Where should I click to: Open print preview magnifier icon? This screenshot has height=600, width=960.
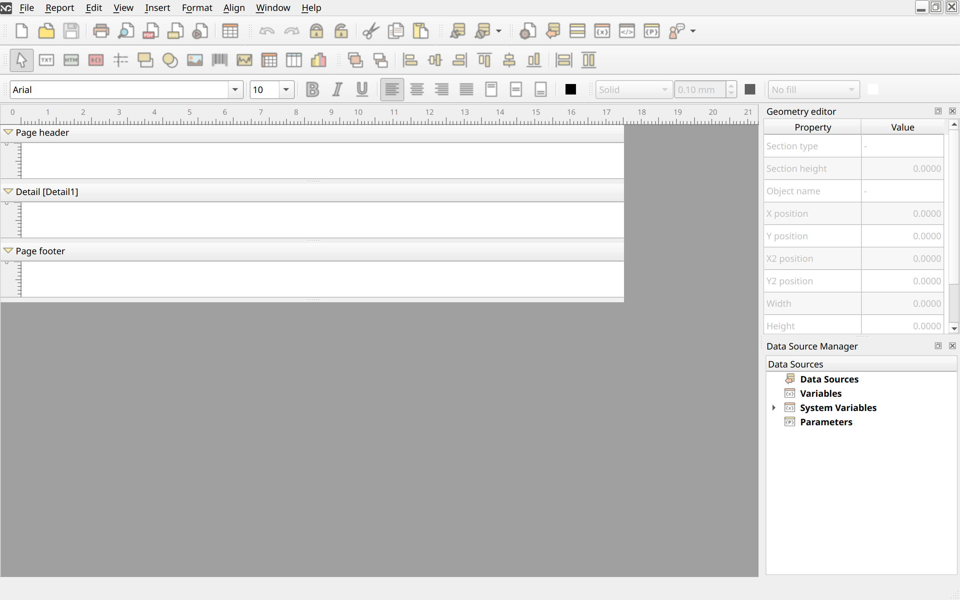click(x=126, y=30)
